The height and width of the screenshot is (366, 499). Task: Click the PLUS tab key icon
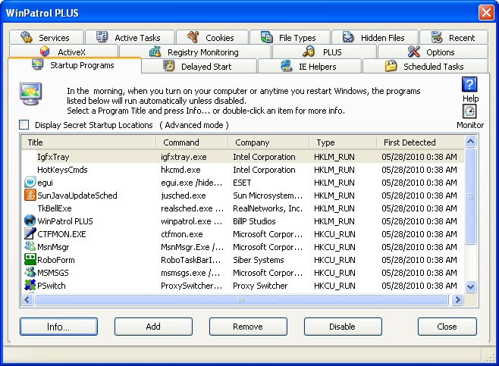(x=309, y=52)
